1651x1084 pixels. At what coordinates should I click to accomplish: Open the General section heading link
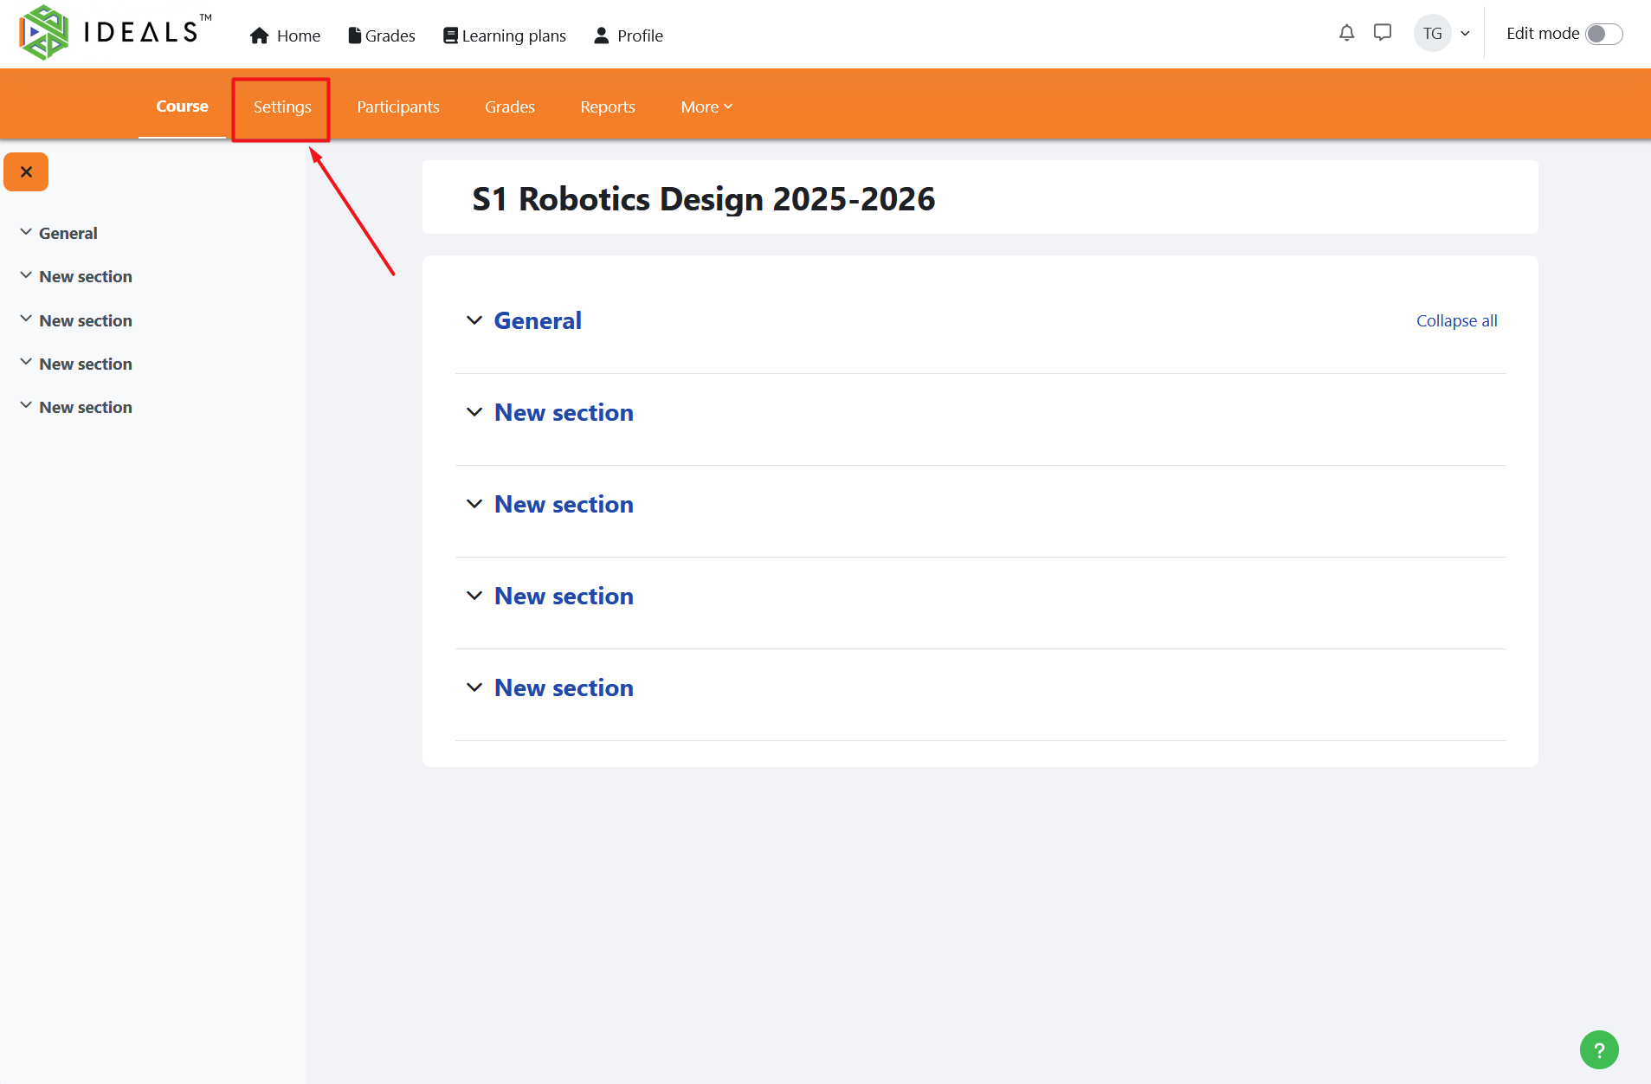pos(538,320)
